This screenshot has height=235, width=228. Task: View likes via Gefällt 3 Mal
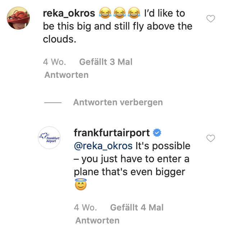point(106,62)
